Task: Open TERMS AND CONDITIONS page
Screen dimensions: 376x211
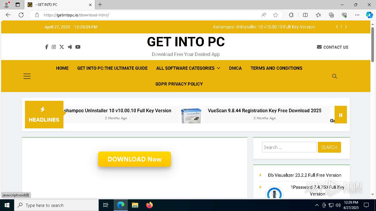Action: pyautogui.click(x=276, y=68)
